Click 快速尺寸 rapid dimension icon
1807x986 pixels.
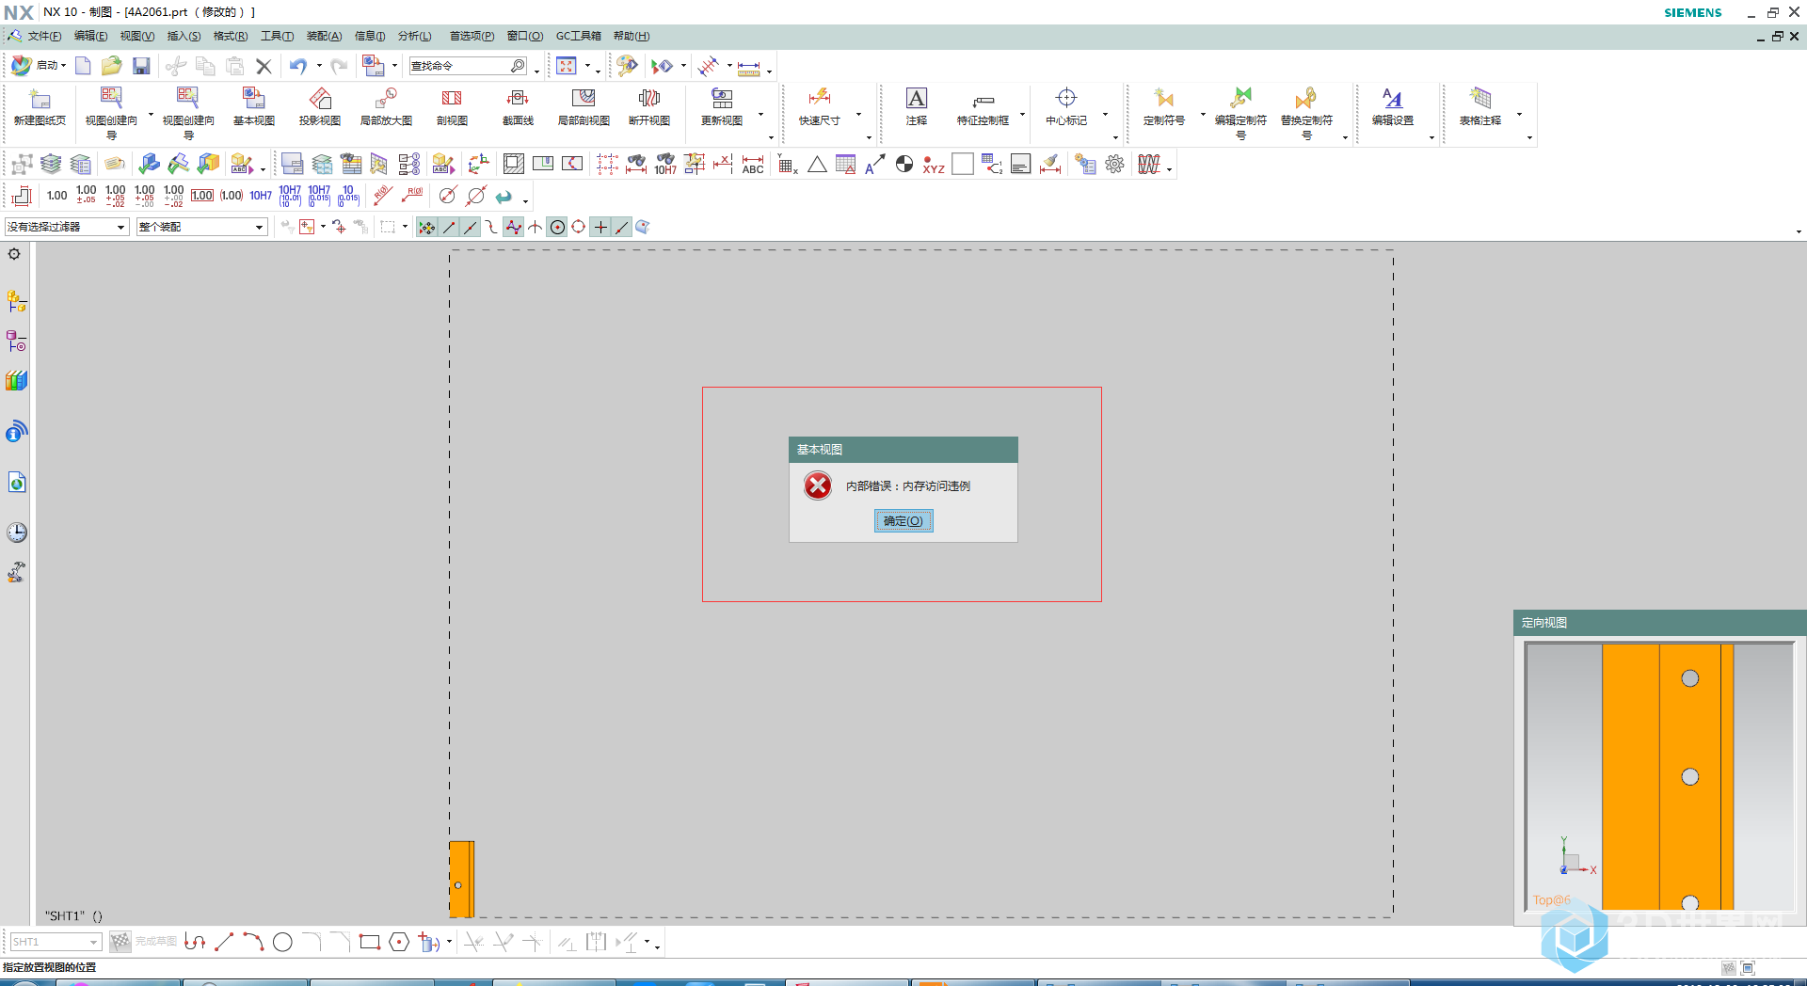click(819, 107)
